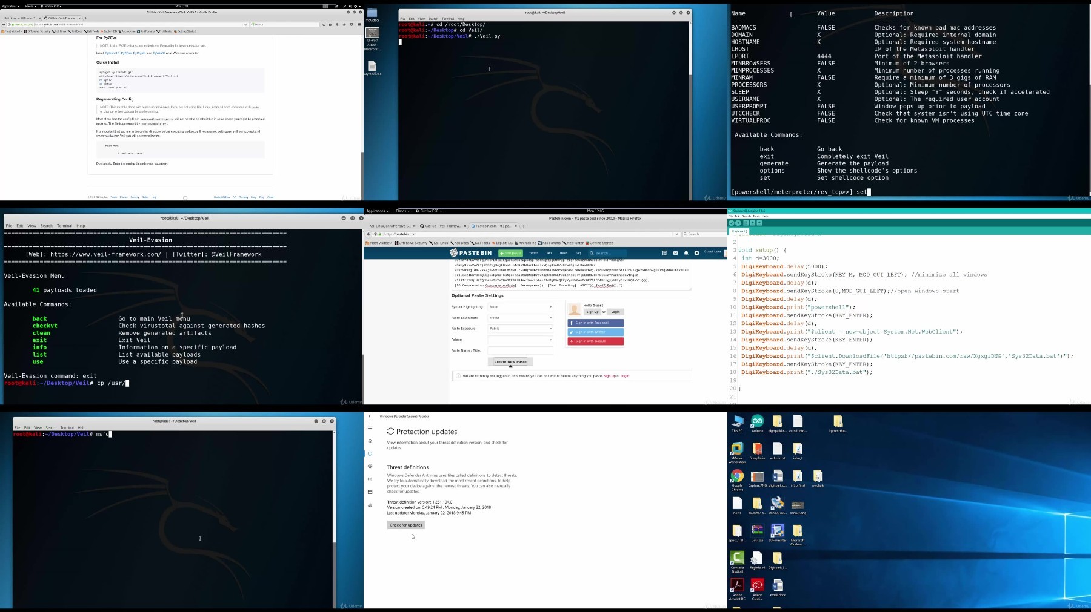Image resolution: width=1091 pixels, height=612 pixels.
Task: Open Places menu above the Pastebin window
Action: [402, 211]
